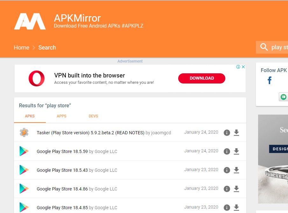Click the ad info AdChoices icon

(x=238, y=67)
